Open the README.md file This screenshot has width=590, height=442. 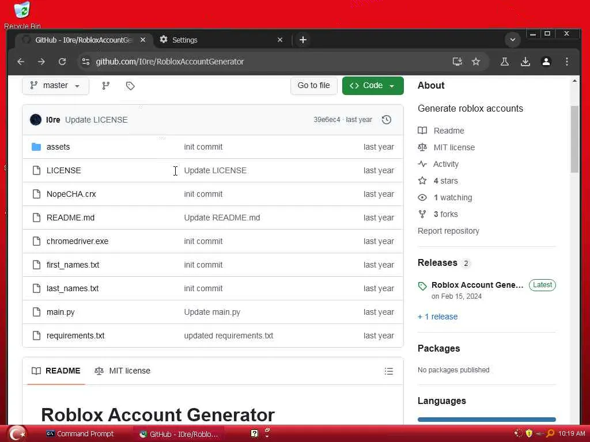[x=70, y=218]
